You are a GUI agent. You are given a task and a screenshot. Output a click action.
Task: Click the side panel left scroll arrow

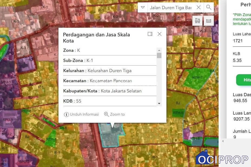click(x=223, y=141)
